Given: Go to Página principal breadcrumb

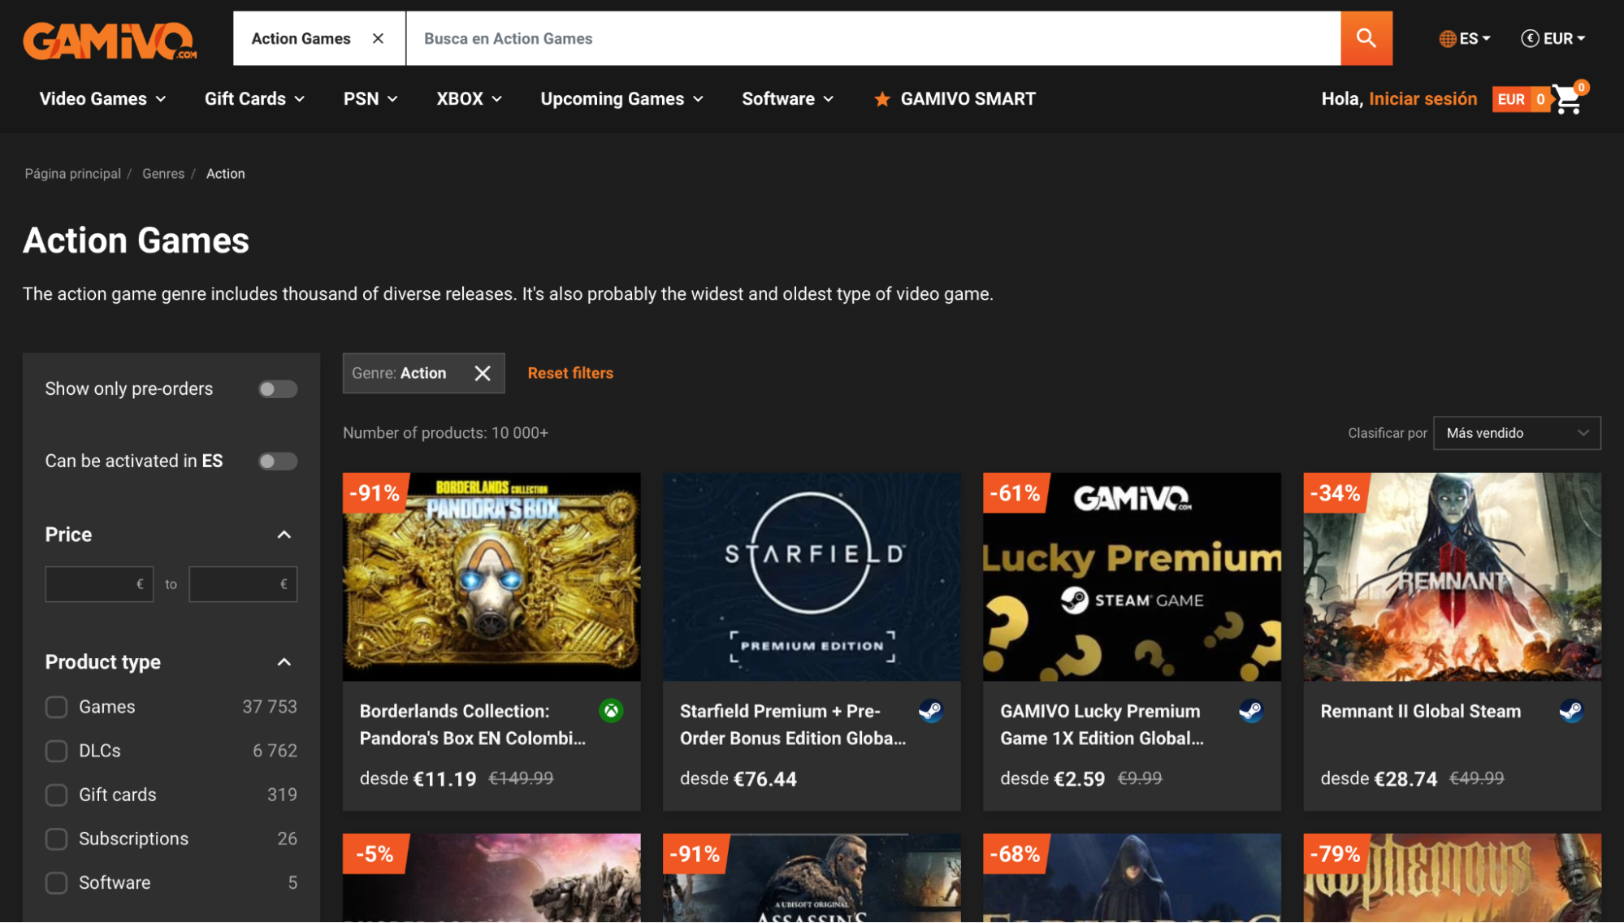Looking at the screenshot, I should point(72,174).
